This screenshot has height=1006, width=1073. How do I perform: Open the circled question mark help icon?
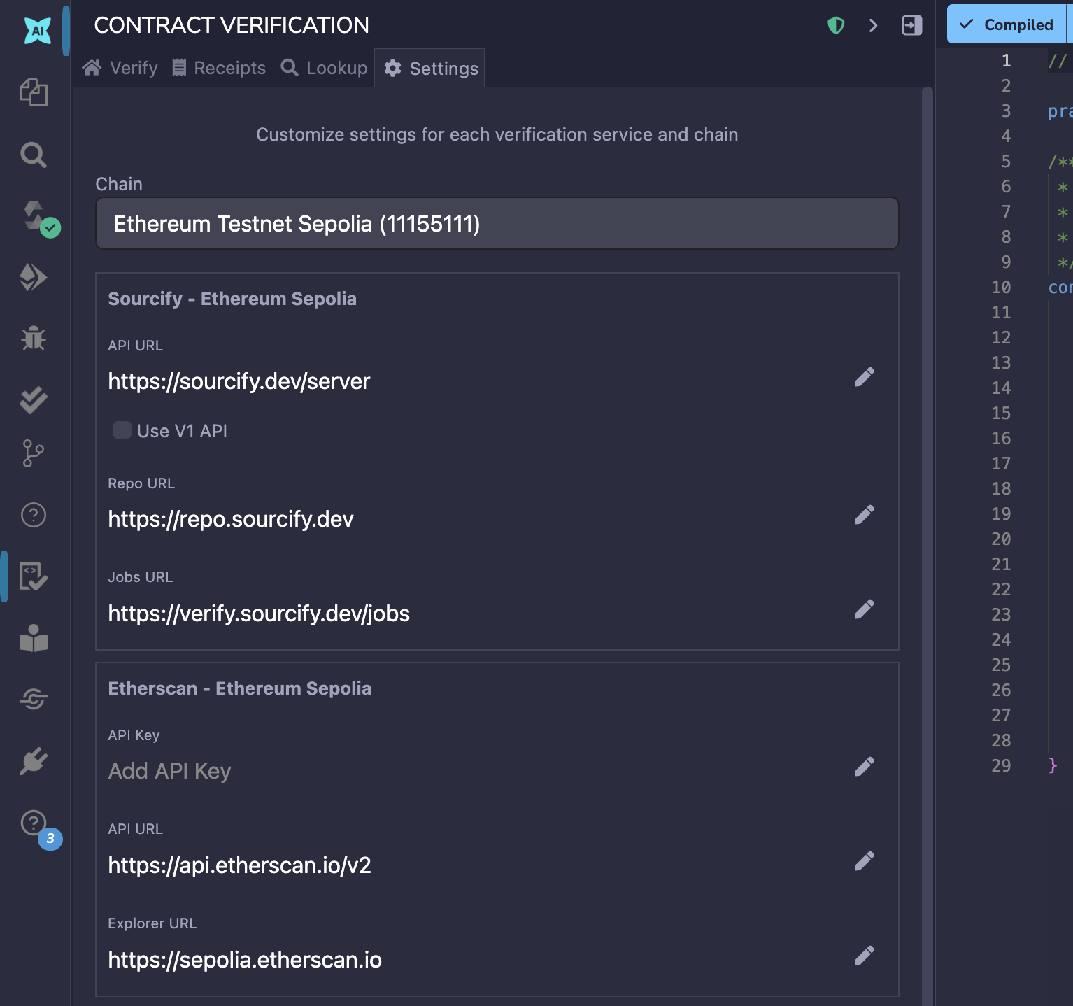pos(34,515)
